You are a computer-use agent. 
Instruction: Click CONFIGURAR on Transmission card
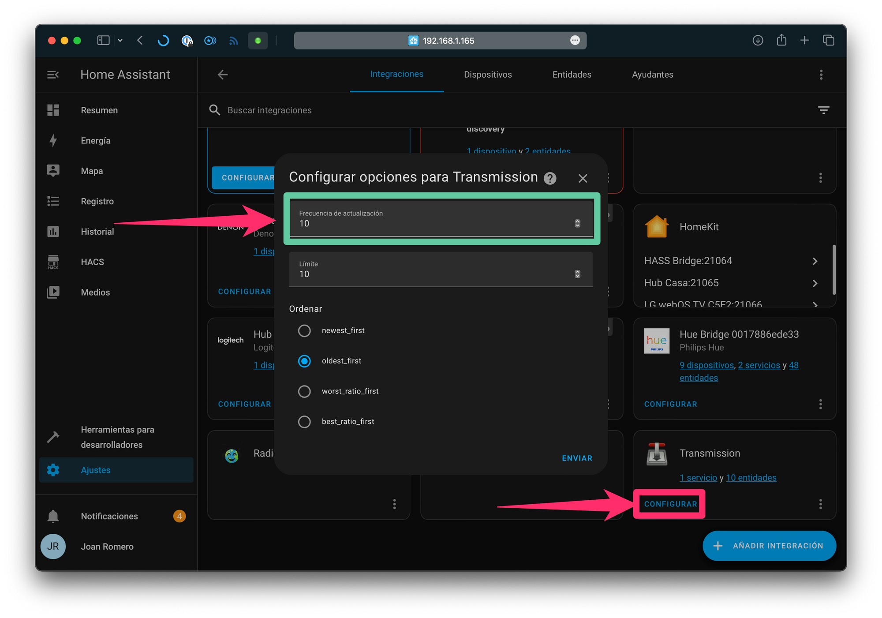click(x=670, y=504)
